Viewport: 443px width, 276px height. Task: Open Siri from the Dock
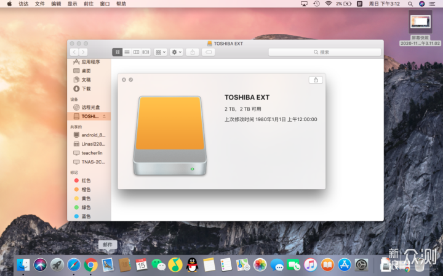pos(40,265)
